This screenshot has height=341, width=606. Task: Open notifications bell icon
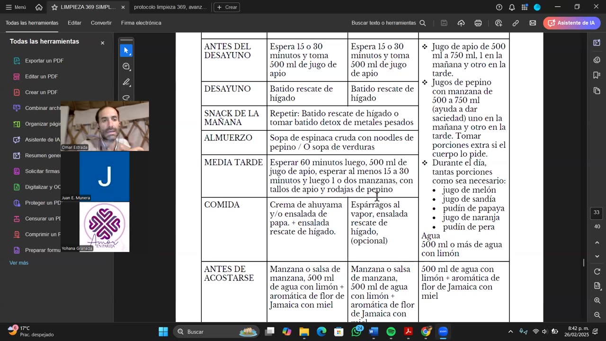click(512, 7)
